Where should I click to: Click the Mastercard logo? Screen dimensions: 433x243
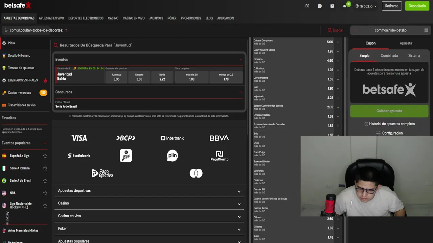[x=196, y=173]
